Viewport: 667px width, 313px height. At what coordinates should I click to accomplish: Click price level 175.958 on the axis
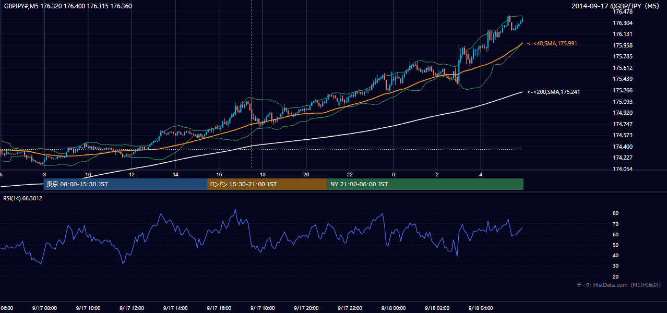(x=623, y=45)
